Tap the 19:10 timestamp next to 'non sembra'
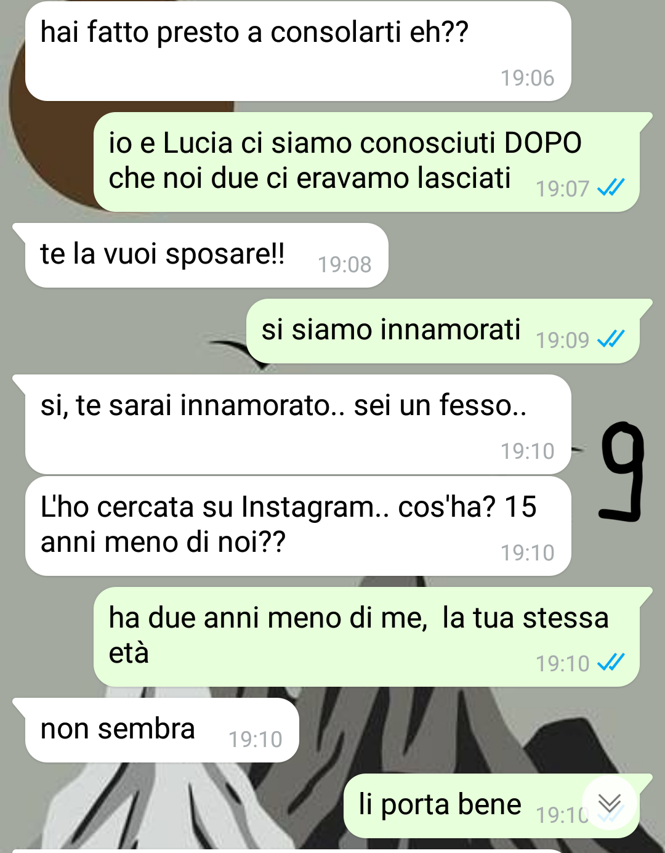 pyautogui.click(x=255, y=740)
